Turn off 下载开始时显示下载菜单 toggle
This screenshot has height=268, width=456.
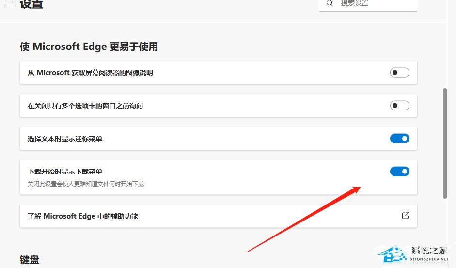pyautogui.click(x=400, y=171)
